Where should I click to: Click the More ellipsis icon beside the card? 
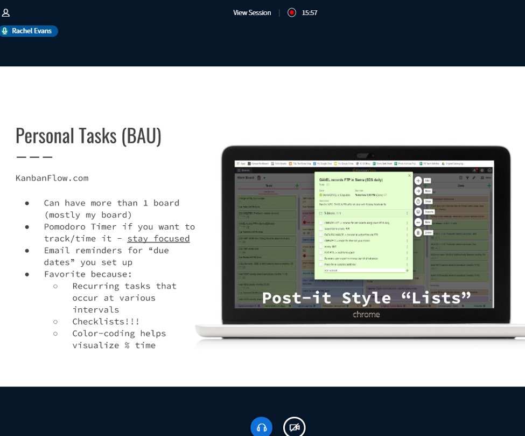point(418,222)
